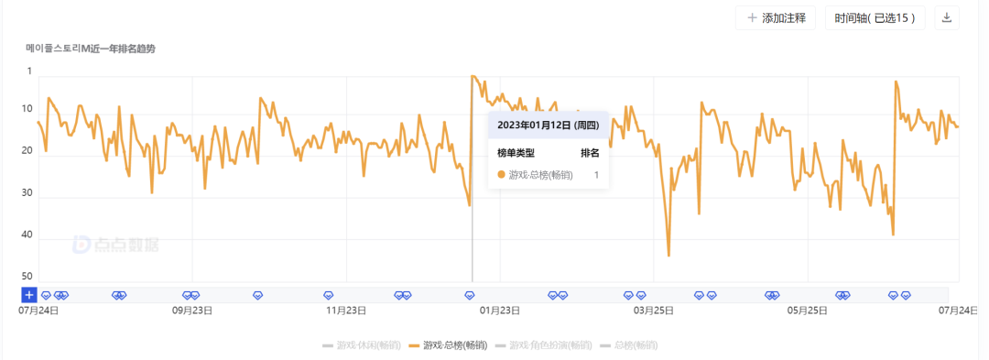The image size is (989, 360).
Task: Toggle the 游戏-休闲(畅销) legend series
Action: coord(362,344)
